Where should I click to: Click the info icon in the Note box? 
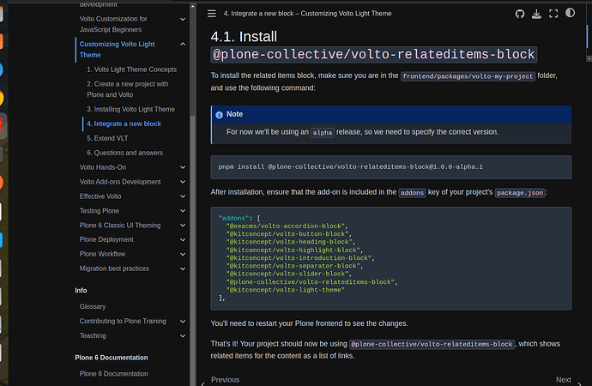[219, 115]
